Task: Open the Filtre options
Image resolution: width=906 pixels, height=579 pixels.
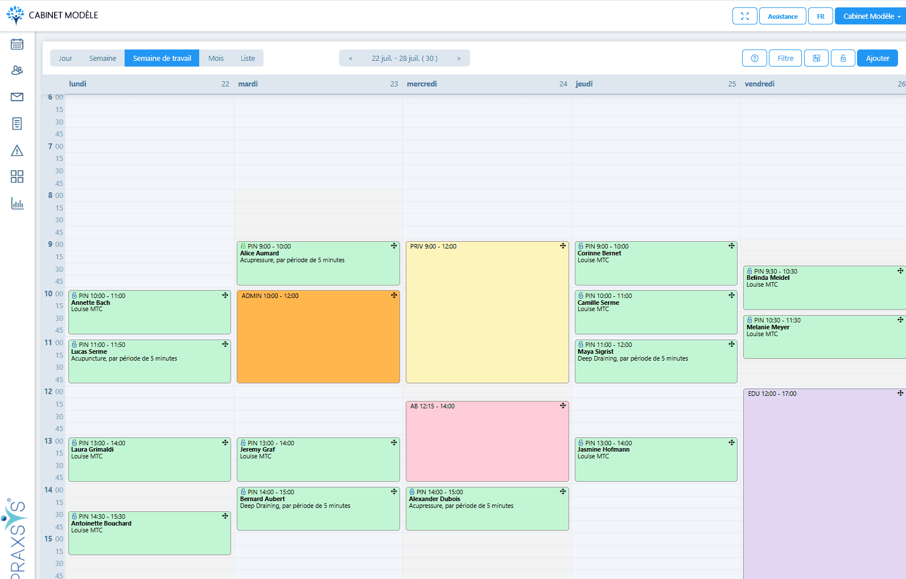Action: 785,58
